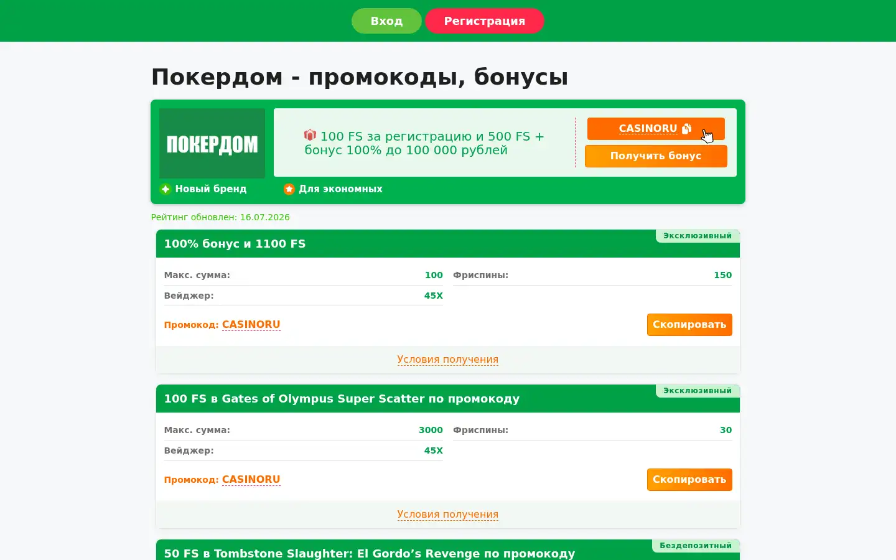Click the Рейтинг обновлен: 16.07.2026 text
Viewport: 896px width, 560px height.
(220, 217)
